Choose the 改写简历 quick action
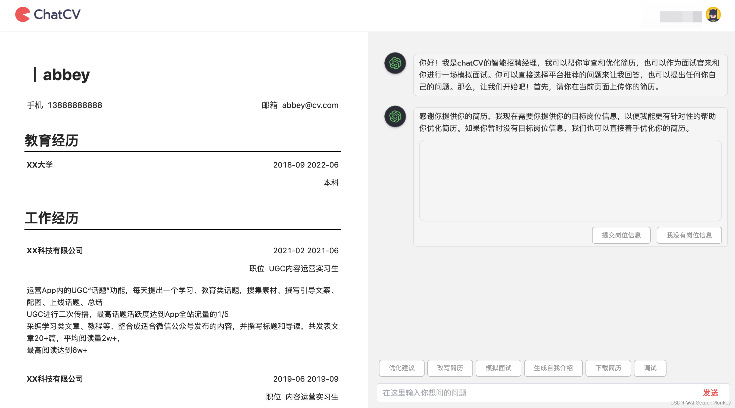 coord(450,368)
